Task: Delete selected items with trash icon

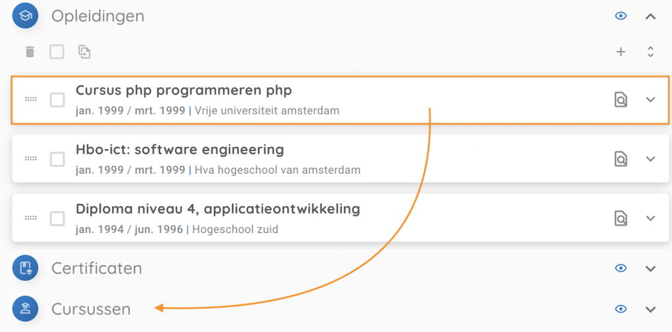Action: (x=30, y=52)
